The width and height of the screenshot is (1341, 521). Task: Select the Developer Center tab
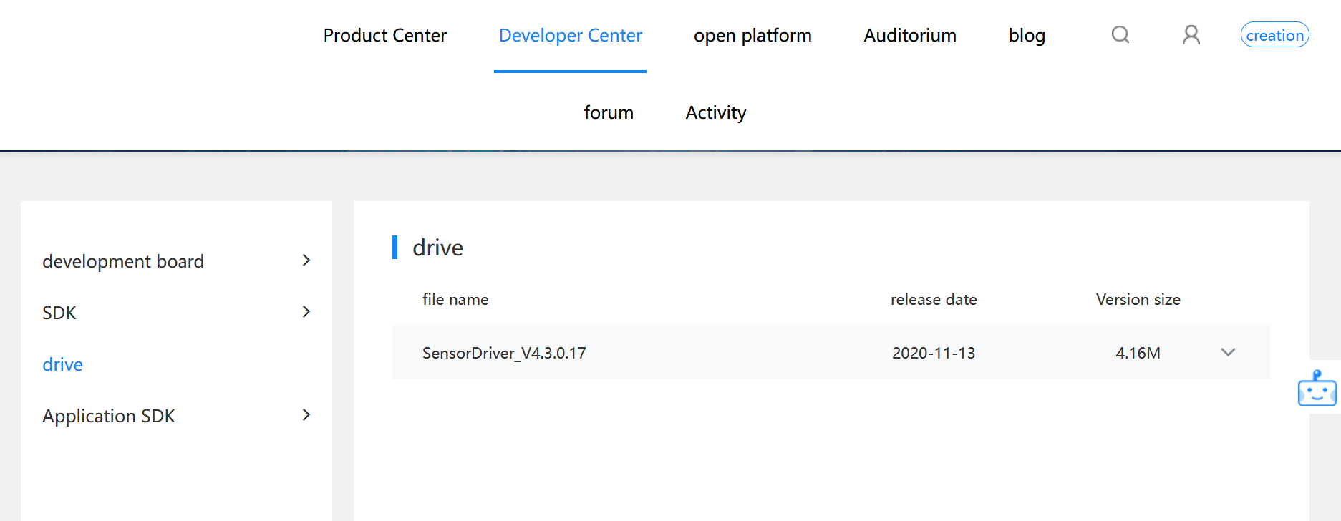tap(571, 35)
